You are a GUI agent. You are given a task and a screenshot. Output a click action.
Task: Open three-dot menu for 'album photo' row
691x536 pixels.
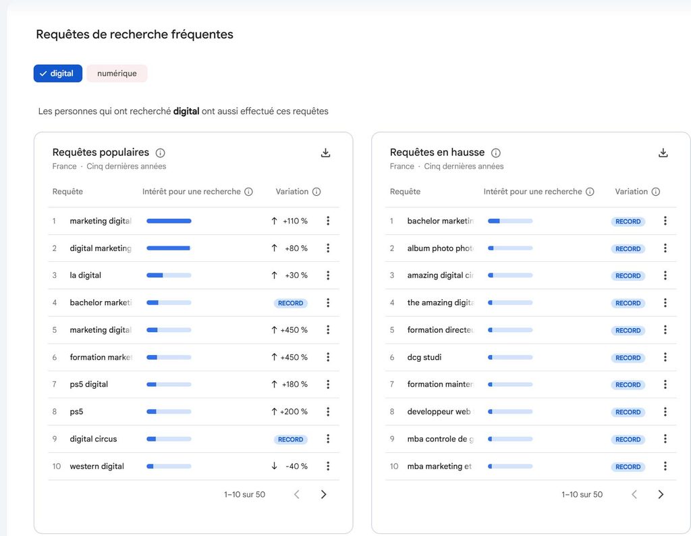pos(665,248)
